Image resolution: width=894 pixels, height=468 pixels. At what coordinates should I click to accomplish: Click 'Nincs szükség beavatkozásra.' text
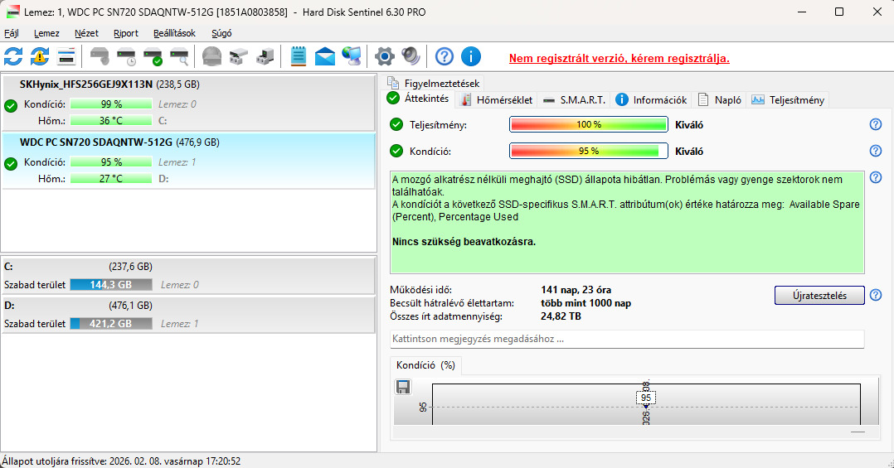(464, 241)
